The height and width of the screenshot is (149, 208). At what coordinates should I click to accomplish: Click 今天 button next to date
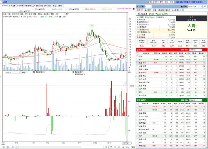coord(205,6)
